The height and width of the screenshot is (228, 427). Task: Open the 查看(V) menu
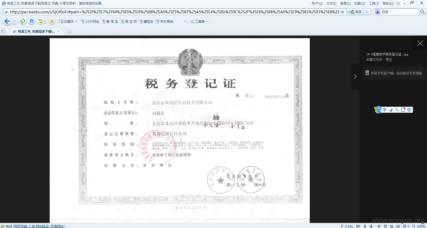click(345, 3)
